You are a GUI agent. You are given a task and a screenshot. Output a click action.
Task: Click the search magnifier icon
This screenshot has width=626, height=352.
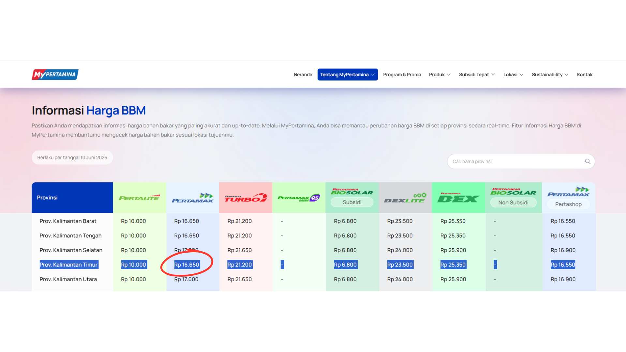[x=588, y=161]
